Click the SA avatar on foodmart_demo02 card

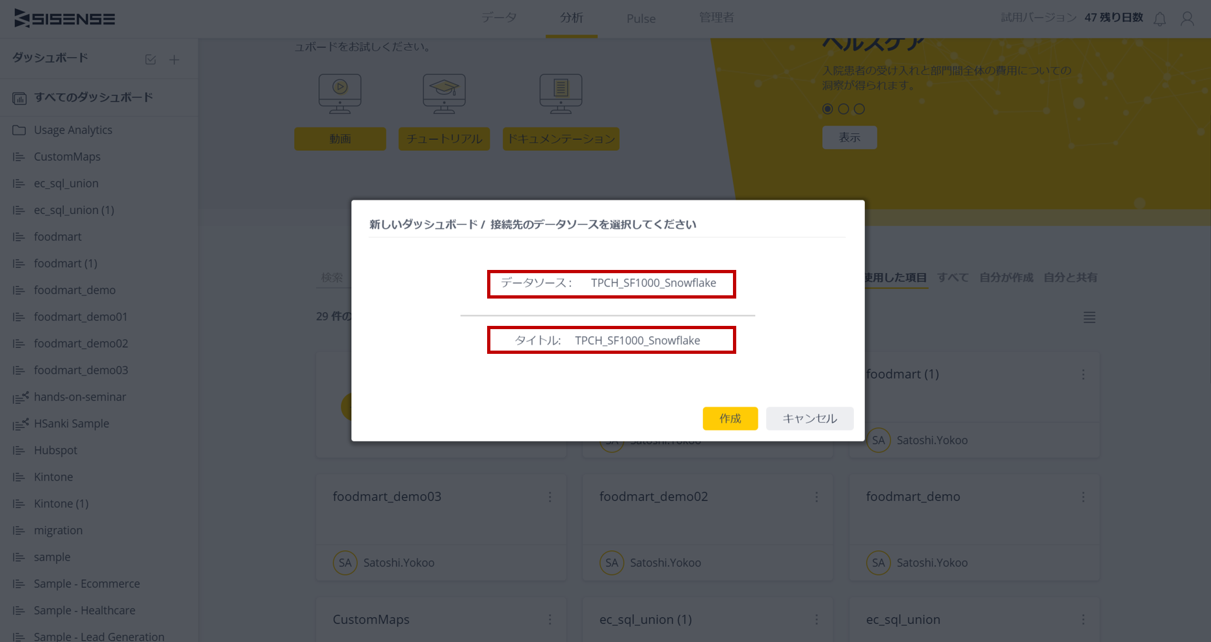[611, 563]
